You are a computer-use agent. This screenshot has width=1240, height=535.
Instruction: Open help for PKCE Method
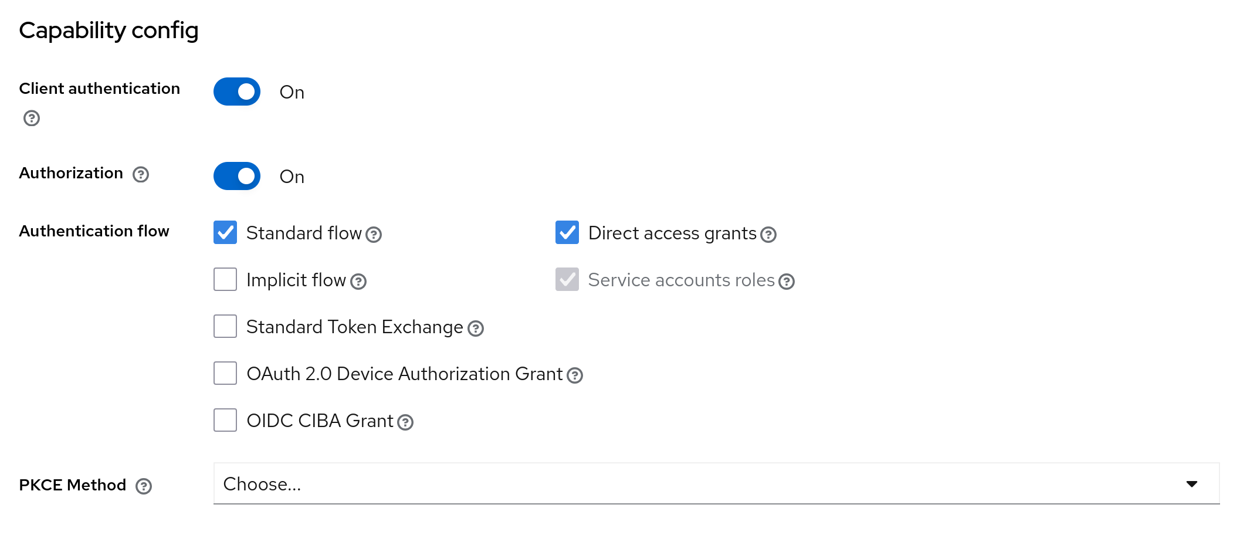pyautogui.click(x=145, y=486)
